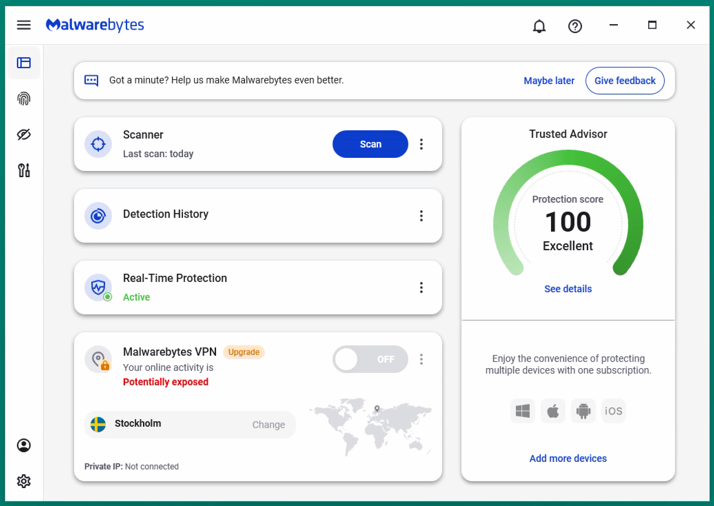Open the dashboard sidebar icon
This screenshot has height=506, width=714.
(24, 63)
